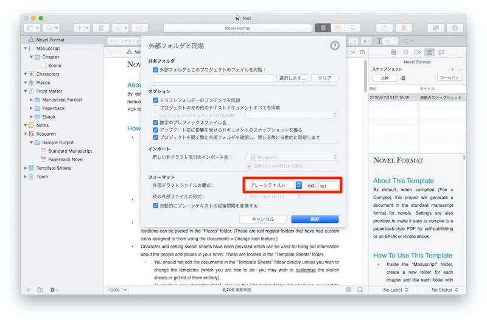Expand the Paperback folder in binder
Viewport: 487px width, 322px height.
pos(32,108)
